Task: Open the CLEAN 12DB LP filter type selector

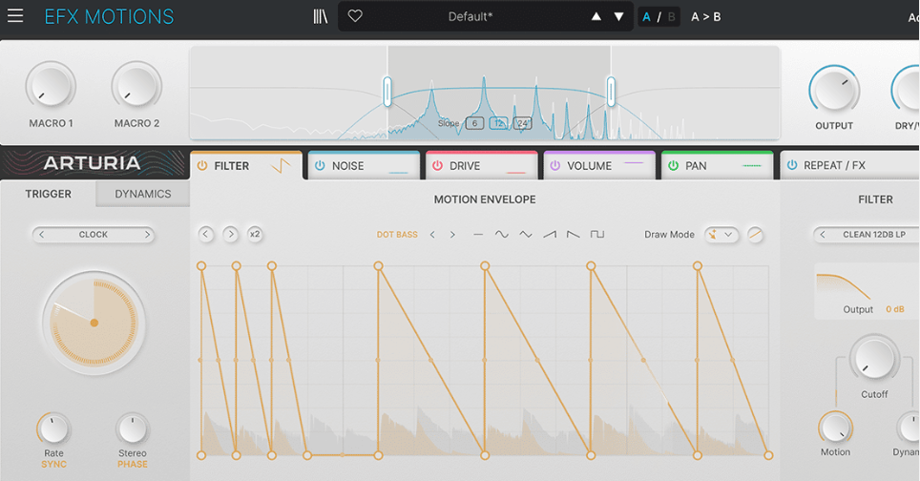Action: tap(873, 235)
